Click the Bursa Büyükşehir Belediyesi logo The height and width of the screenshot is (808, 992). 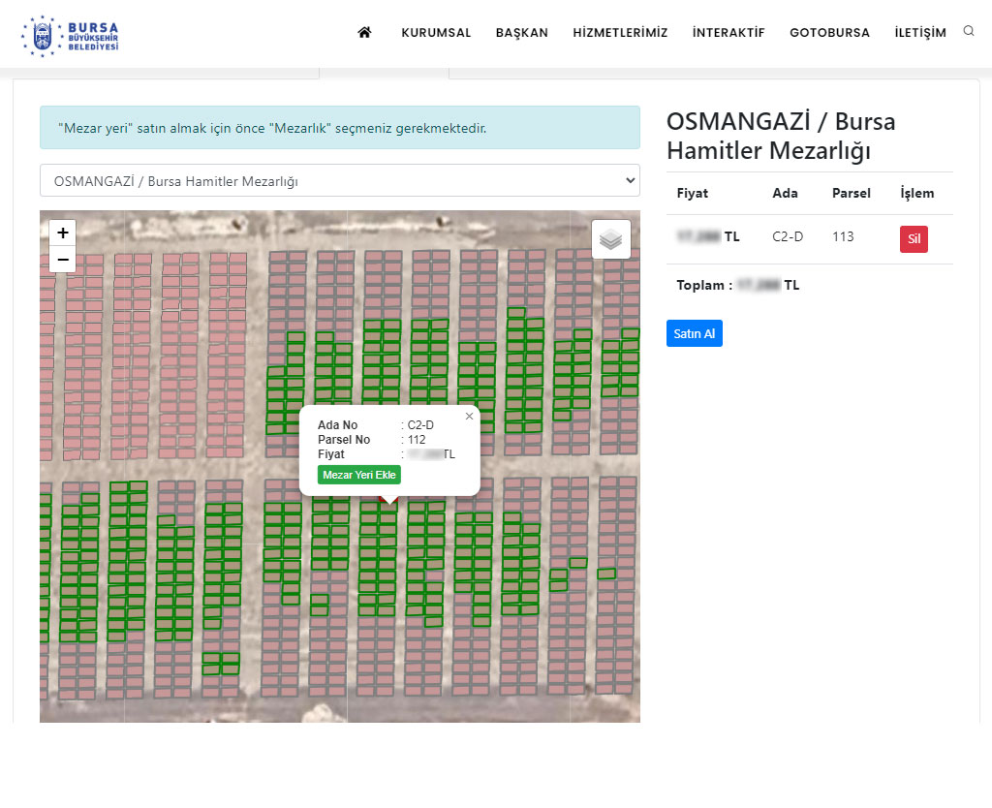point(70,35)
